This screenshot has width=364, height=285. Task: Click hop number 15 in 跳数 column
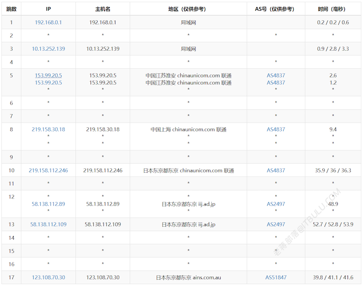point(12,251)
